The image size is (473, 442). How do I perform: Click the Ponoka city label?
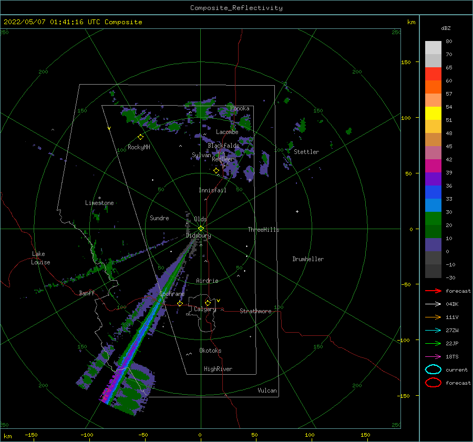point(240,108)
